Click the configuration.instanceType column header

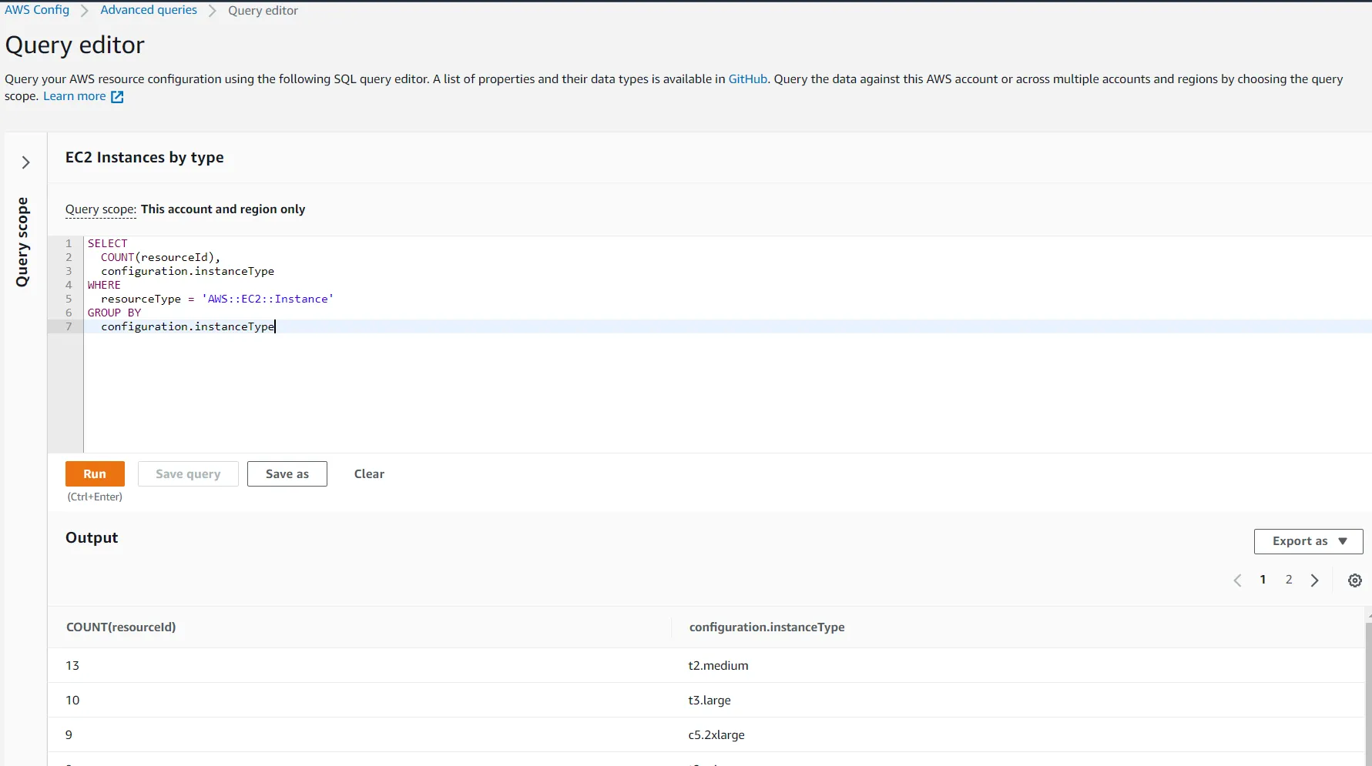tap(767, 627)
